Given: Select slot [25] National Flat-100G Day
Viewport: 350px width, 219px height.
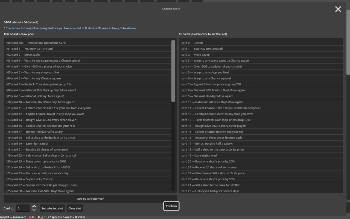Looking at the screenshot, I should (89, 191).
